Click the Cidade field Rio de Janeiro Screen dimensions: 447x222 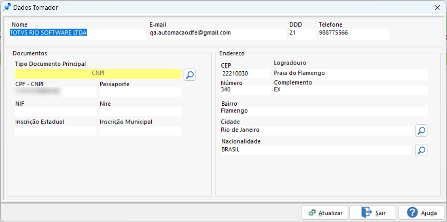click(316, 131)
